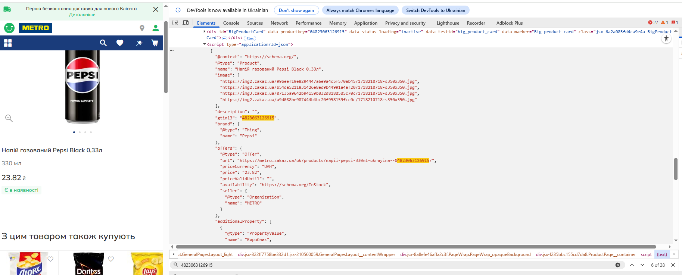Click the delivery truck icon in the banner
Screen dimensions: 682x275
(x=7, y=9)
